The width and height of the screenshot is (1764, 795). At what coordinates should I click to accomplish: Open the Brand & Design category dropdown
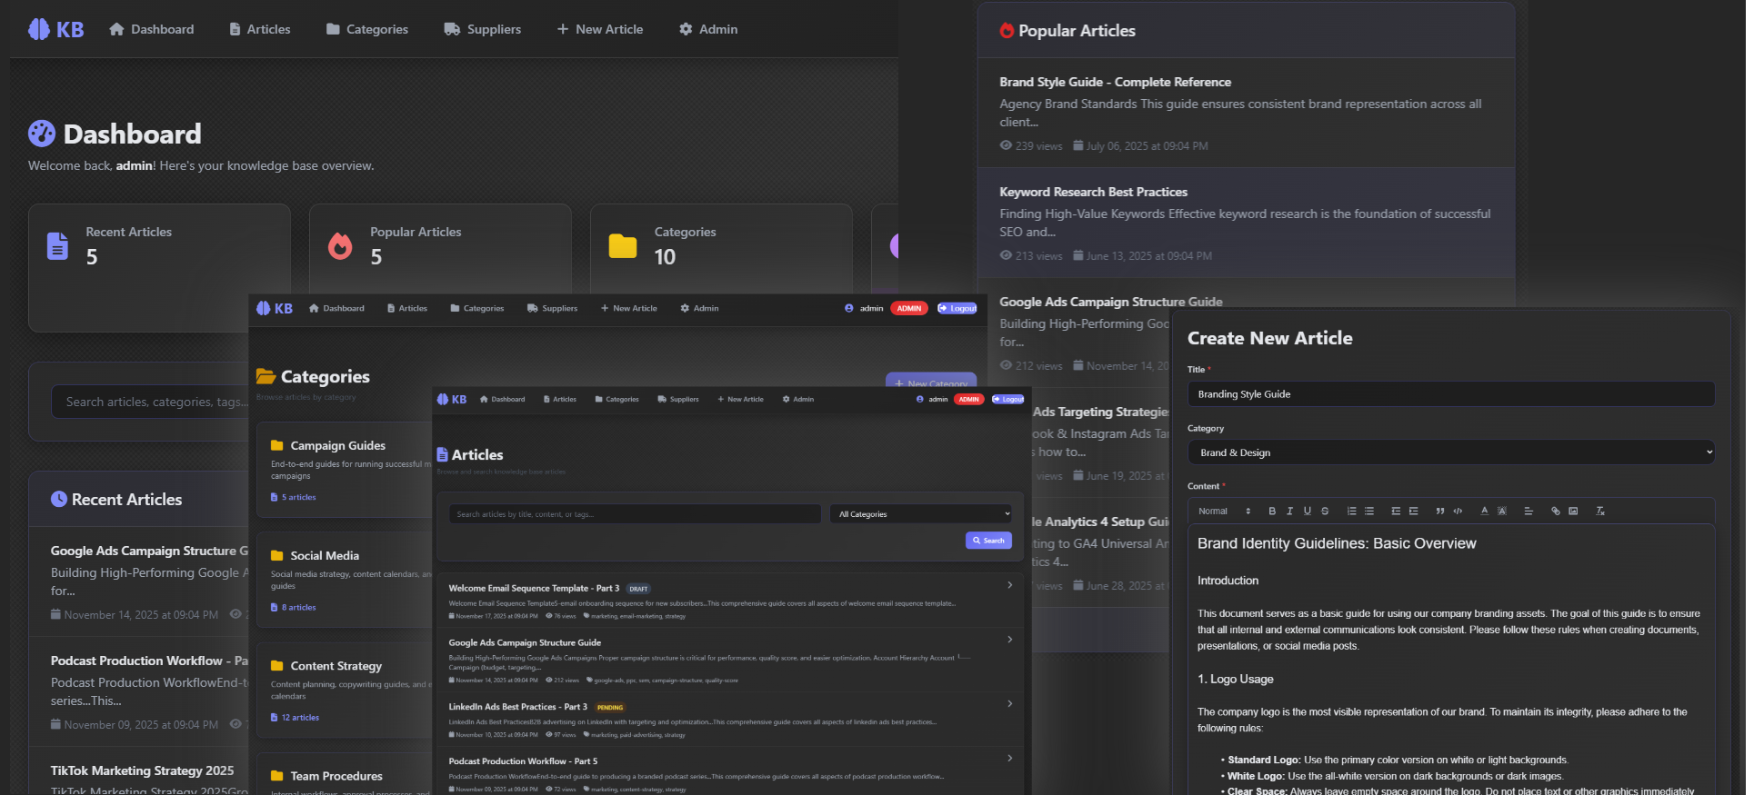click(x=1451, y=452)
